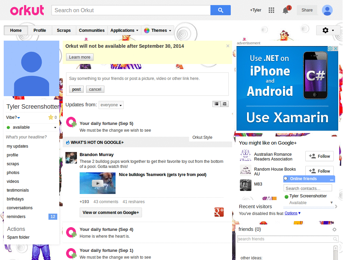Follow Random House Books AU
Viewport: 347px width, 260px height.
click(x=319, y=171)
